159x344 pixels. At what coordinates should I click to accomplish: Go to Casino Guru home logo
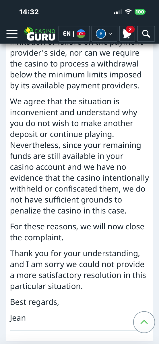pos(40,34)
